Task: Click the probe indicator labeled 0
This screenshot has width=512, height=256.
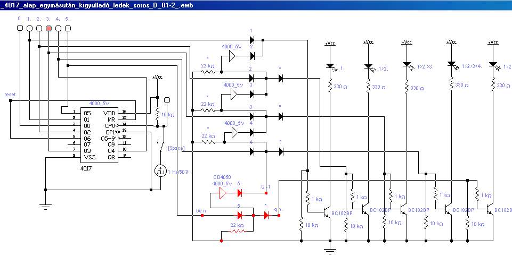Action: (x=20, y=28)
